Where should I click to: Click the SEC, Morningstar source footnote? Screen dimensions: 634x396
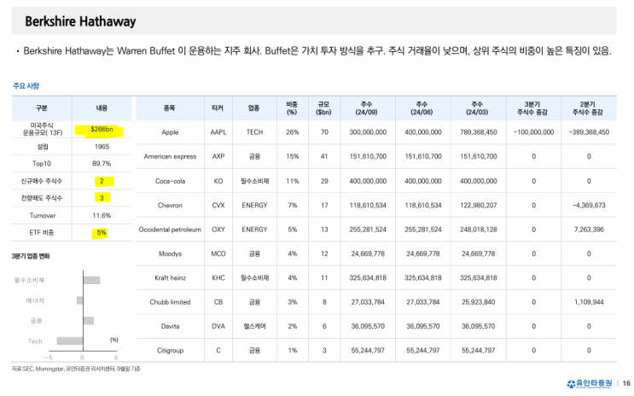(x=76, y=369)
